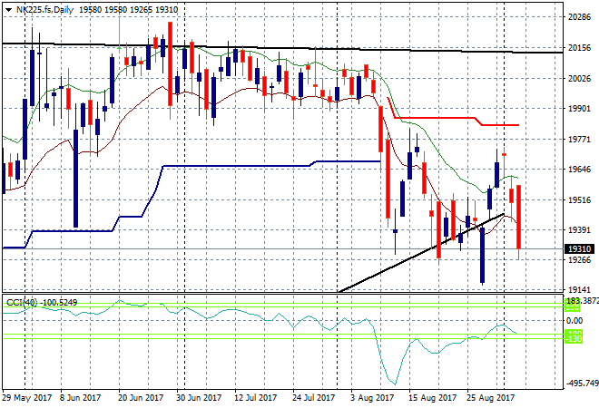Select the NK225.fs,Daily chart title

coord(44,10)
